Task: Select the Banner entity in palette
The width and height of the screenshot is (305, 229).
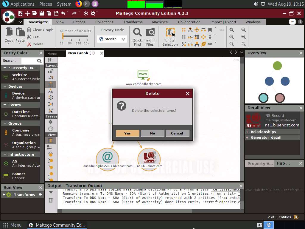Action: (x=21, y=176)
